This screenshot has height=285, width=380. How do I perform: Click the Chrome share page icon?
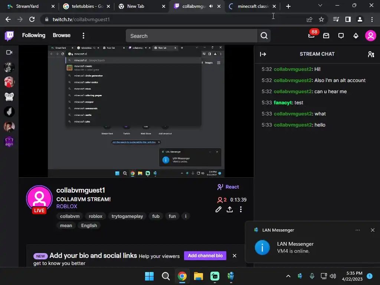[309, 19]
